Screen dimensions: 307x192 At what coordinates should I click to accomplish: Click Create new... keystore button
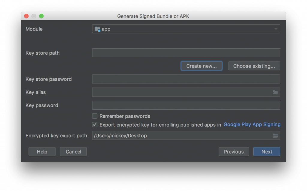[x=201, y=66]
